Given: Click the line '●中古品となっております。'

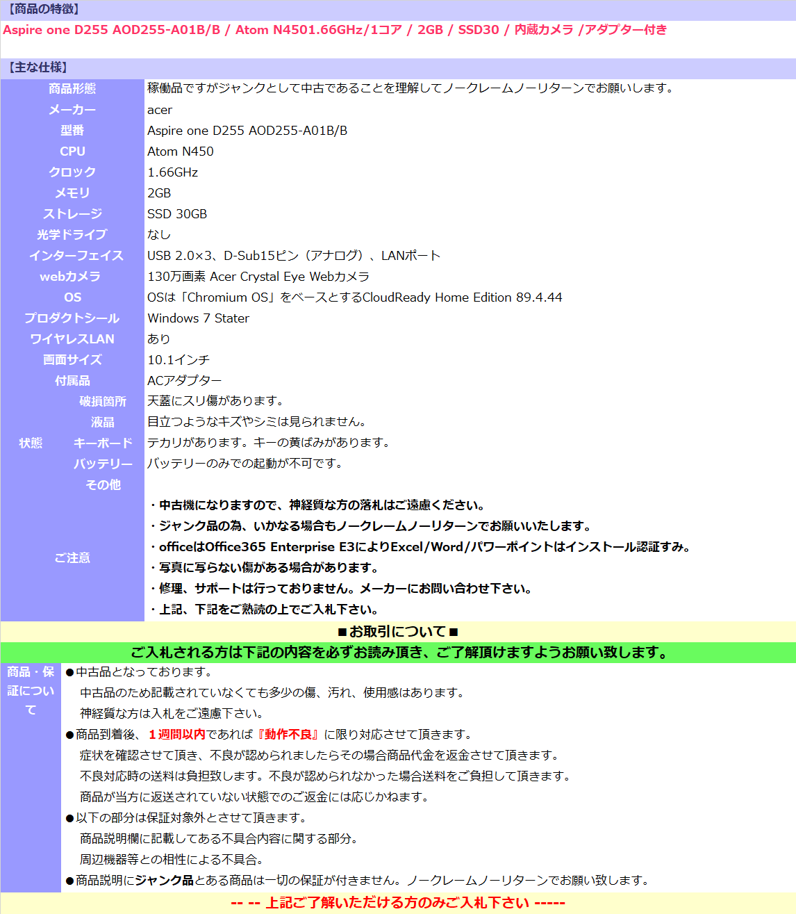Looking at the screenshot, I should pos(139,672).
